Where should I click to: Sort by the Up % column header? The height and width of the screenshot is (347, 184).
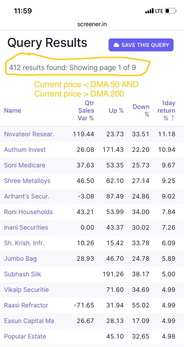click(116, 110)
